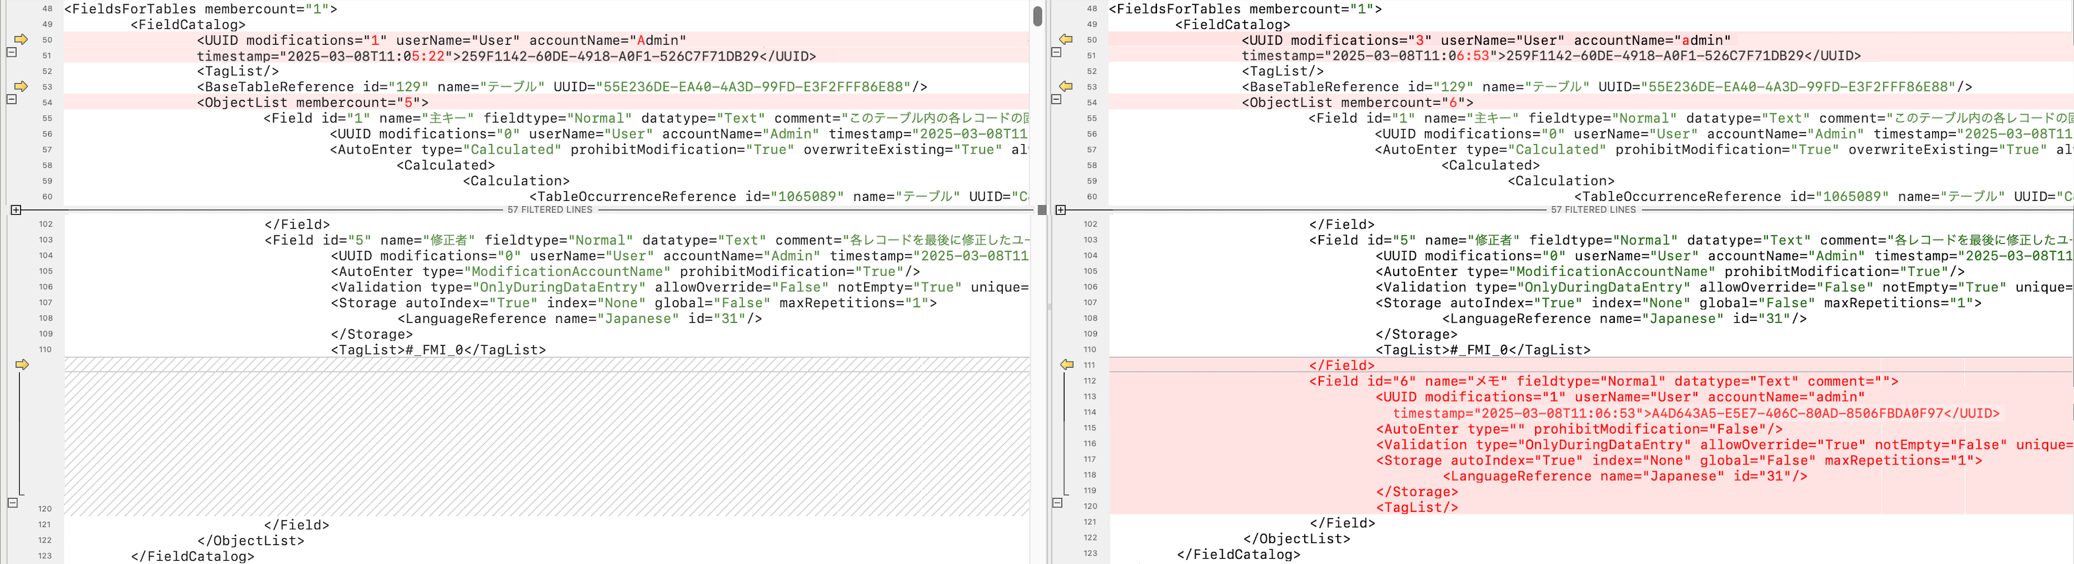Click line number 112 in right gutter
2074x564 pixels.
point(1089,381)
